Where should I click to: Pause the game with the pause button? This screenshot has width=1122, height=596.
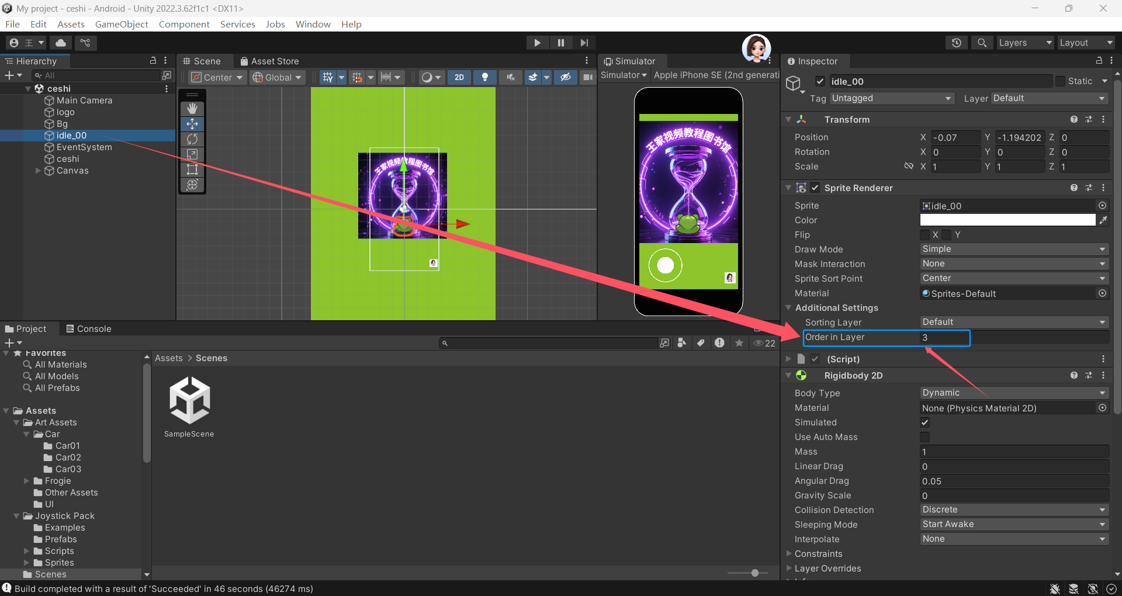tap(561, 43)
